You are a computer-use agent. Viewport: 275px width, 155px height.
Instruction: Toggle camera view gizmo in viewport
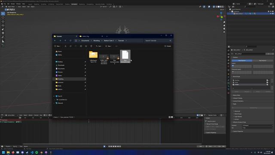click(x=224, y=29)
